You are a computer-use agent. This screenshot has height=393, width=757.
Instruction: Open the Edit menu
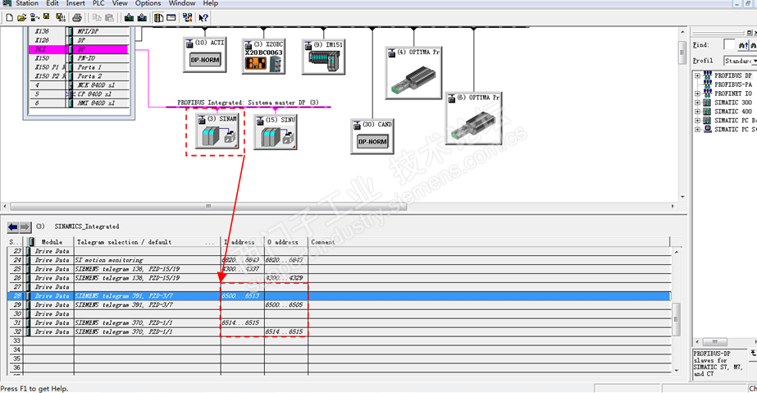tap(52, 3)
